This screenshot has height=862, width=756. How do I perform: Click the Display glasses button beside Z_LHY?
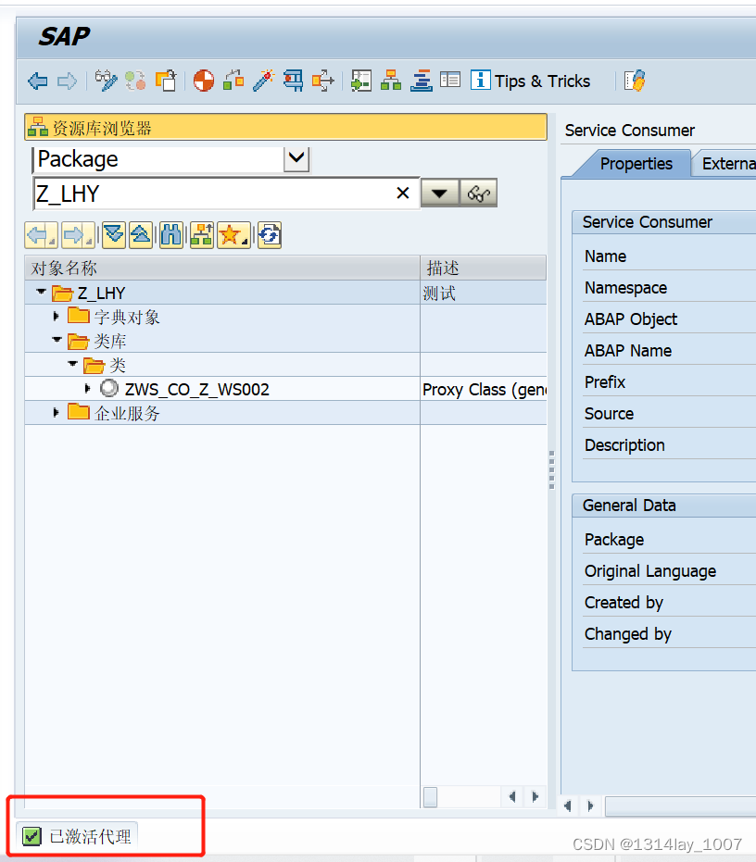click(x=478, y=193)
